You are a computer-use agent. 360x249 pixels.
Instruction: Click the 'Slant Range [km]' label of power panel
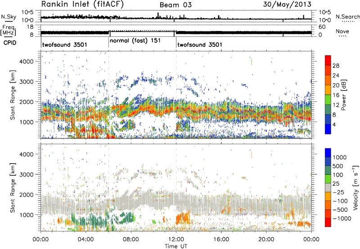[x=13, y=95]
